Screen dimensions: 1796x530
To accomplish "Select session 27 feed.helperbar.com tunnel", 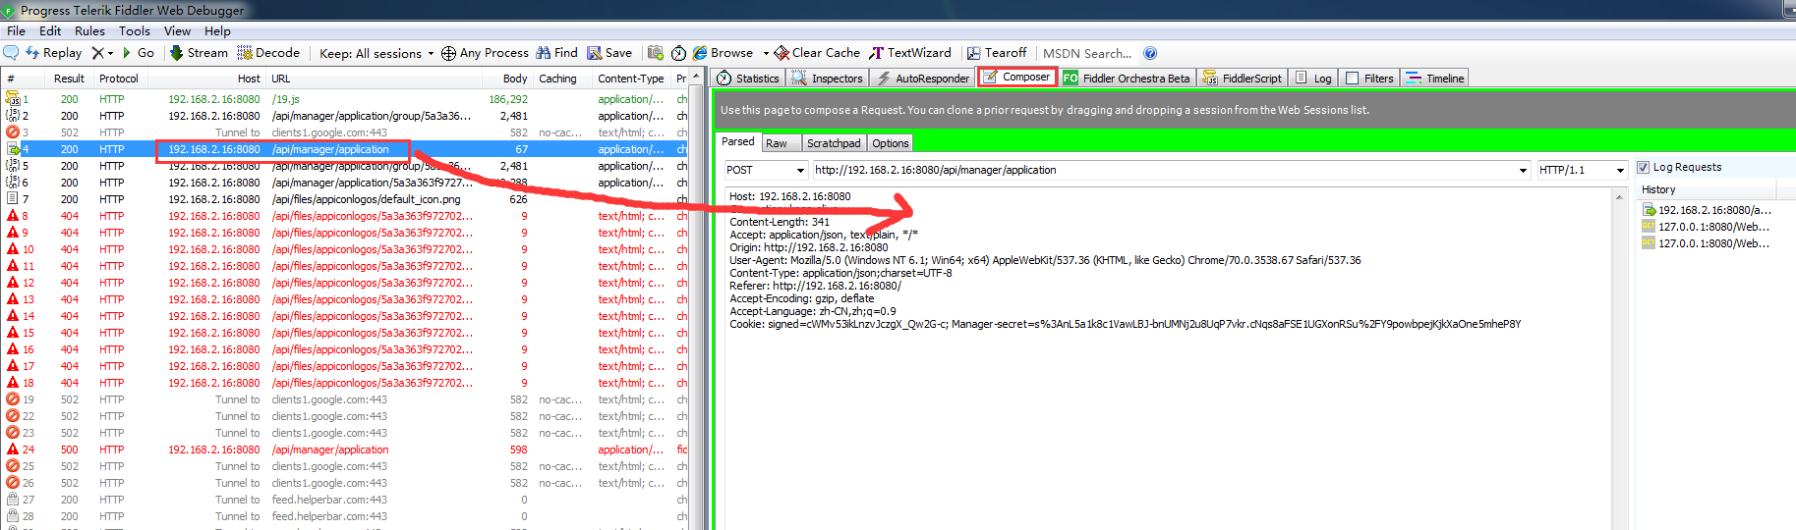I will tap(344, 500).
